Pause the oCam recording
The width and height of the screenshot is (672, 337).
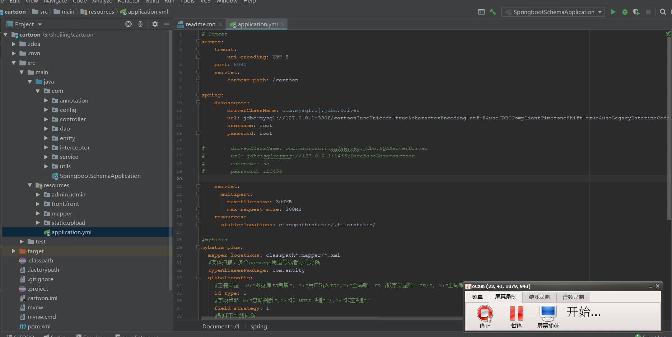tap(516, 313)
